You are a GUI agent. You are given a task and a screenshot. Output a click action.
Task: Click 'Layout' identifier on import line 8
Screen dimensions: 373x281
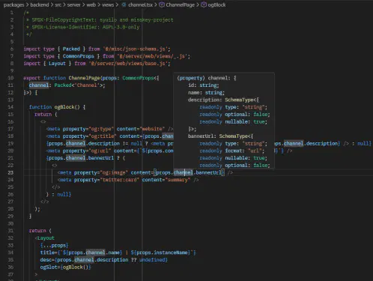coord(57,64)
